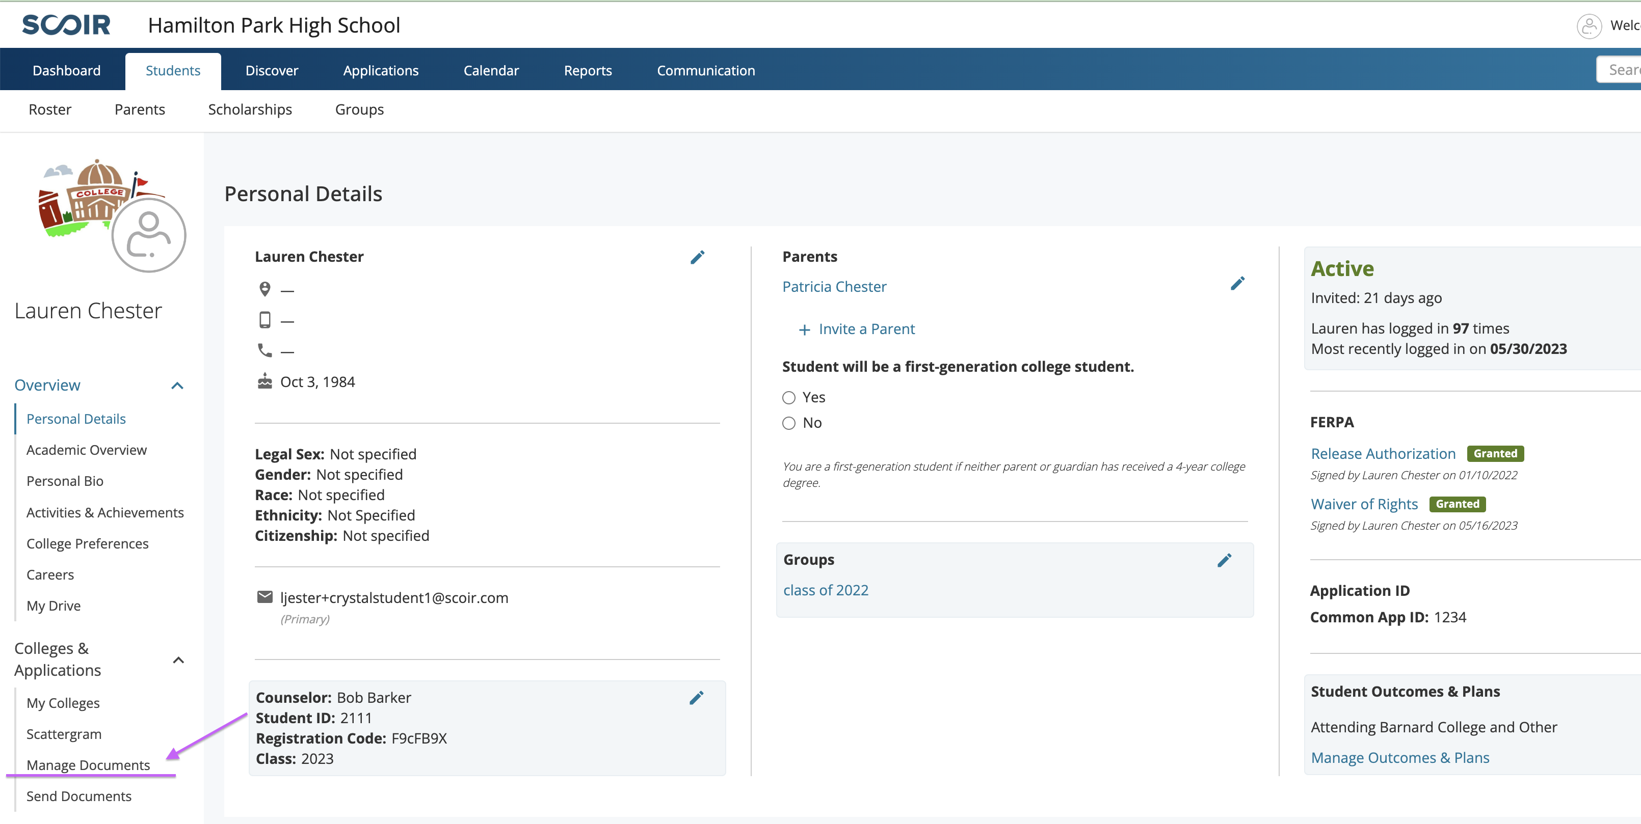Click the user account avatar icon
This screenshot has height=824, width=1641.
point(1589,26)
